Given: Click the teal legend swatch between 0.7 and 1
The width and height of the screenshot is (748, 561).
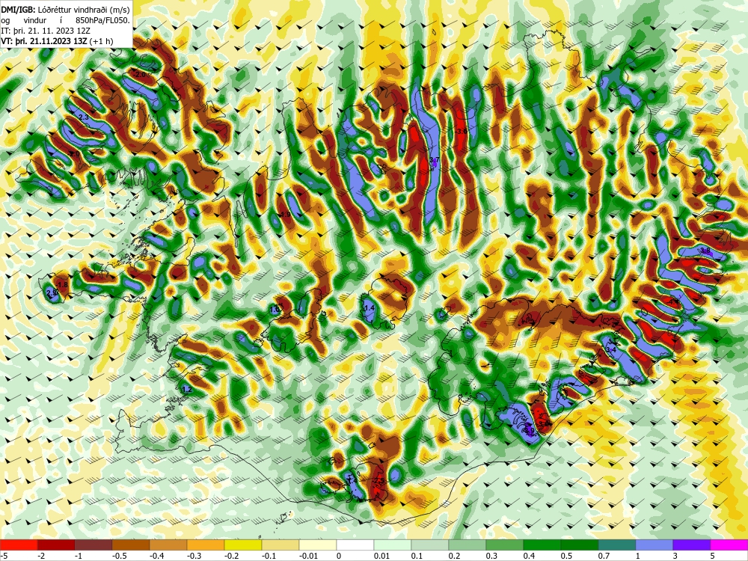Looking at the screenshot, I should click(x=617, y=545).
